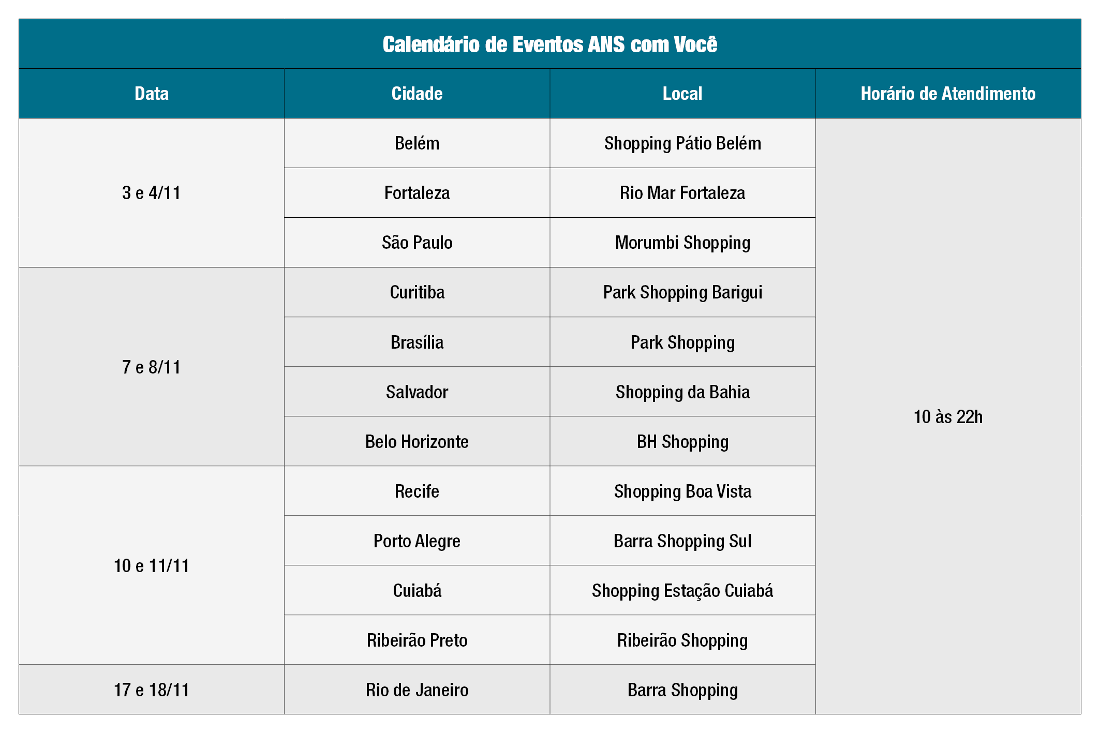Image resolution: width=1100 pixels, height=733 pixels.
Task: Click the table title Calendário de Eventos
Action: [549, 44]
